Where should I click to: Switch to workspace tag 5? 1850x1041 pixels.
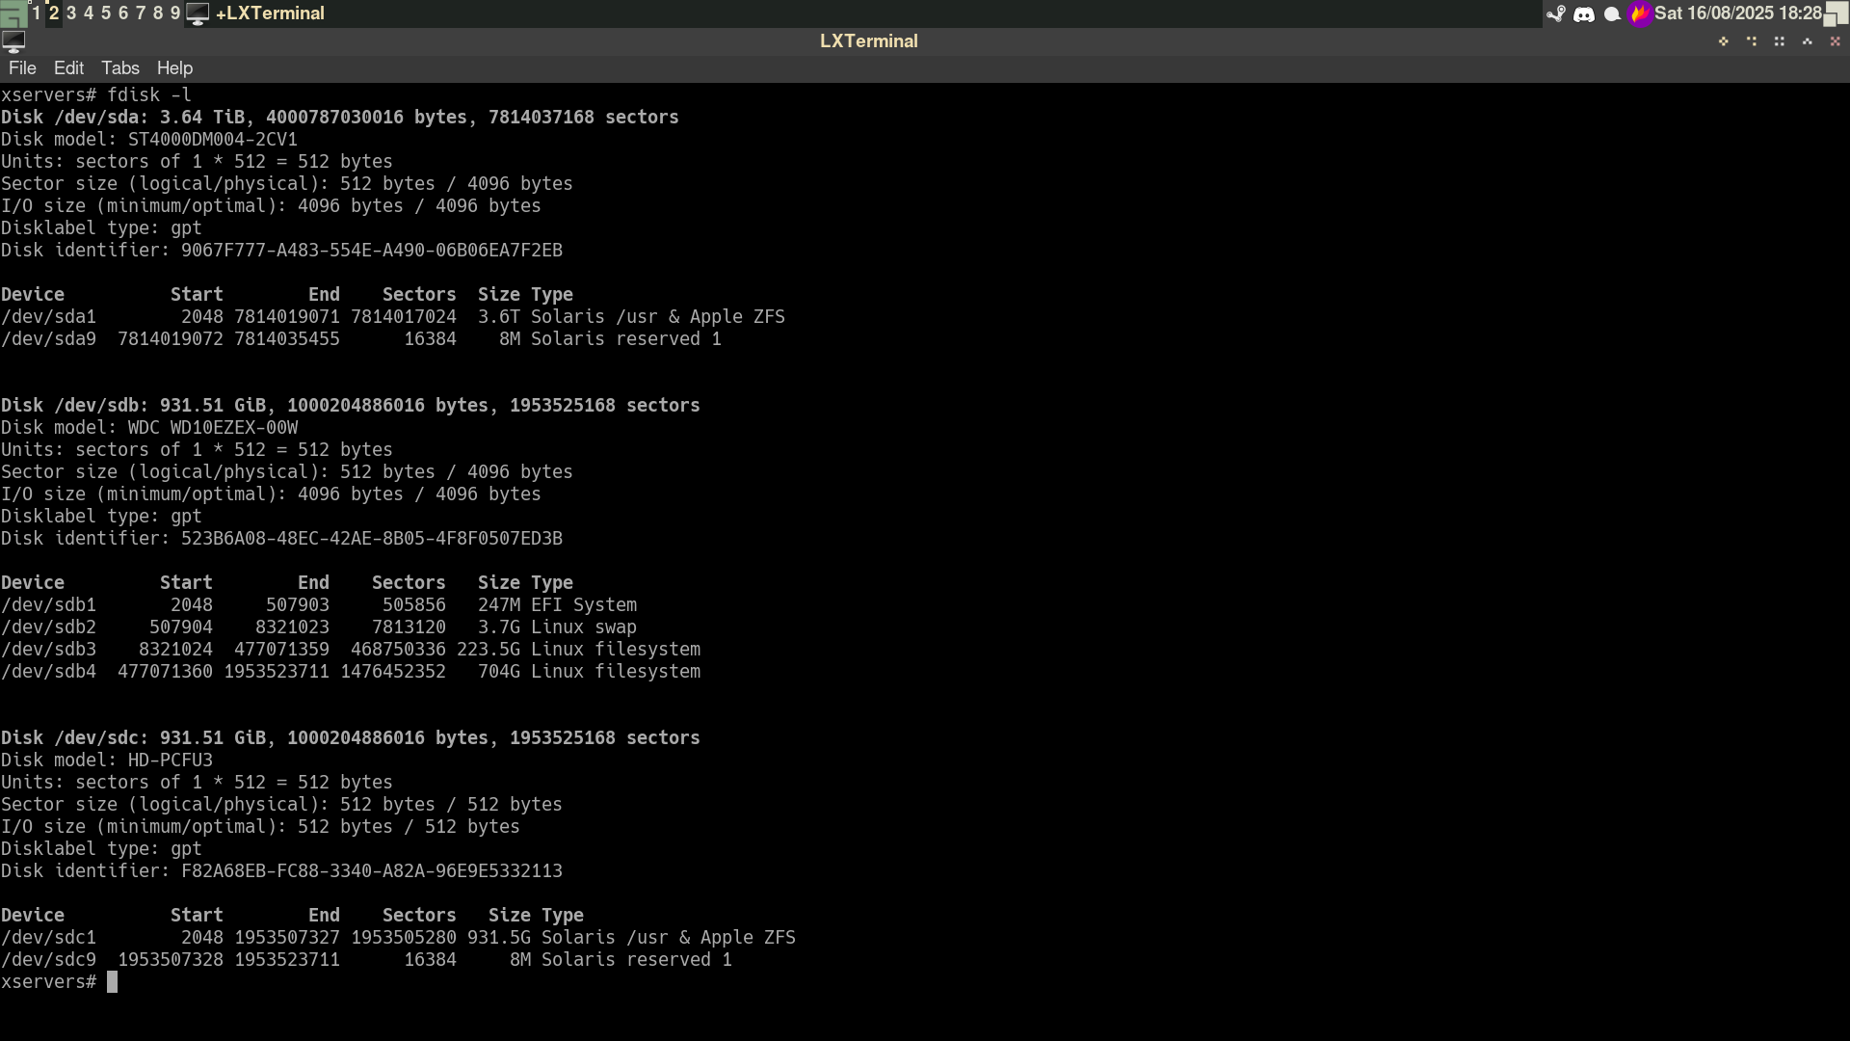coord(106,13)
